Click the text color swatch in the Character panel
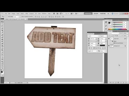129x96 pixels. tap(102, 45)
